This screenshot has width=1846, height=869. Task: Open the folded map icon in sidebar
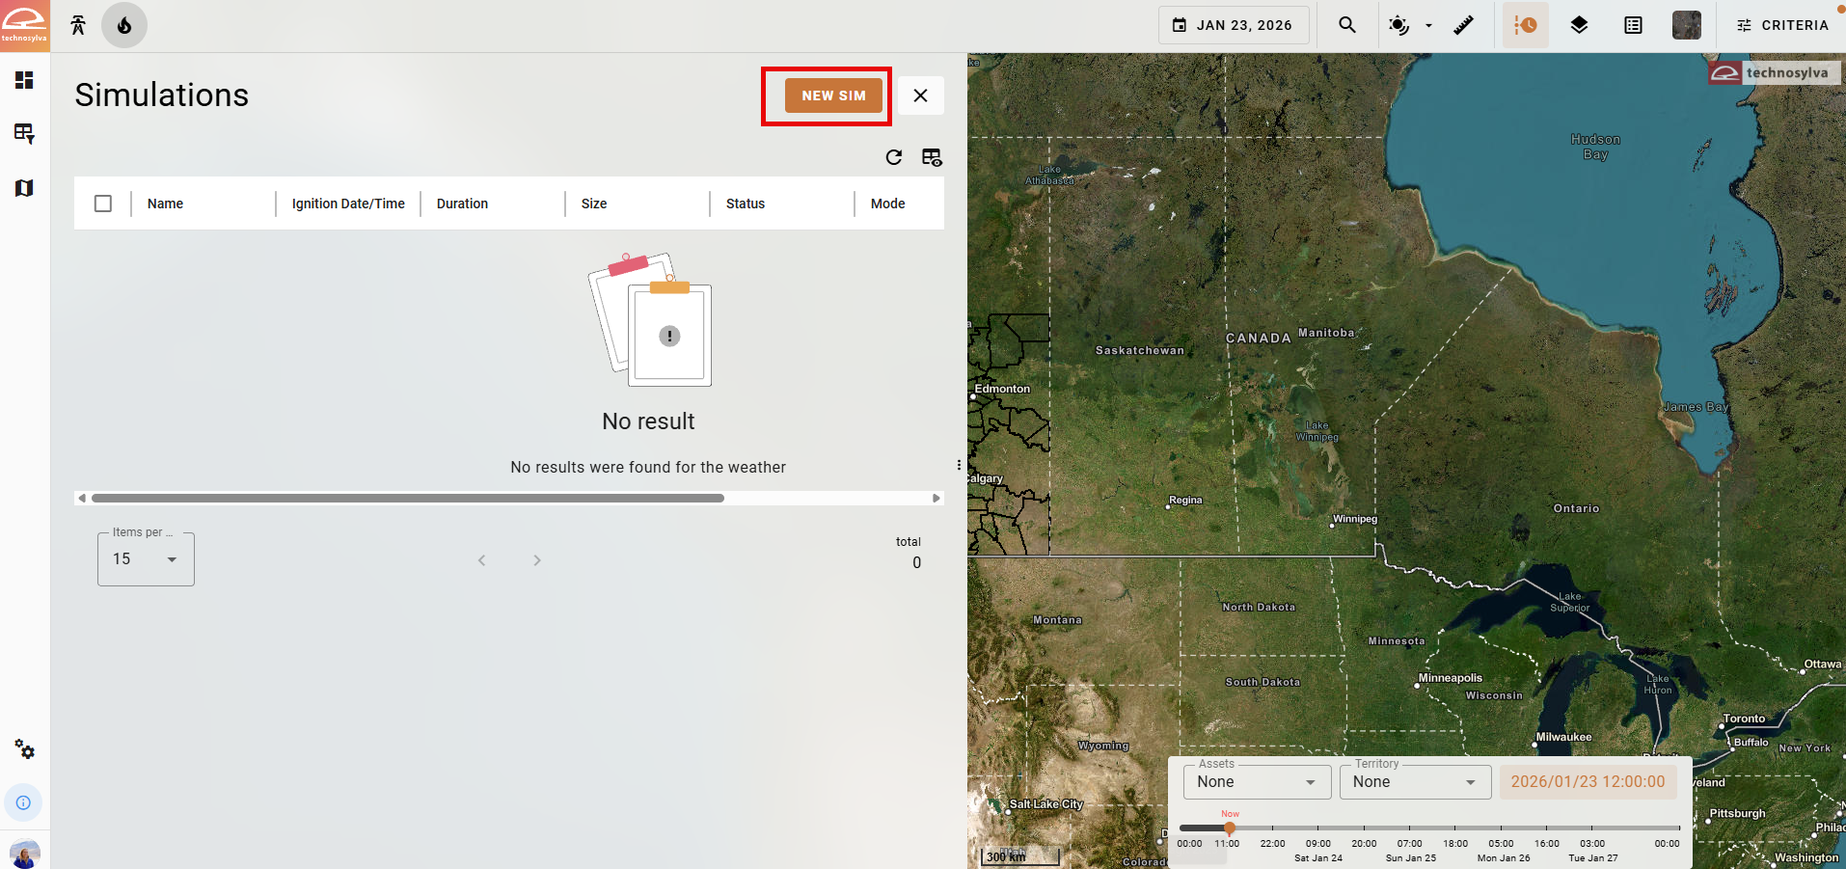click(24, 188)
